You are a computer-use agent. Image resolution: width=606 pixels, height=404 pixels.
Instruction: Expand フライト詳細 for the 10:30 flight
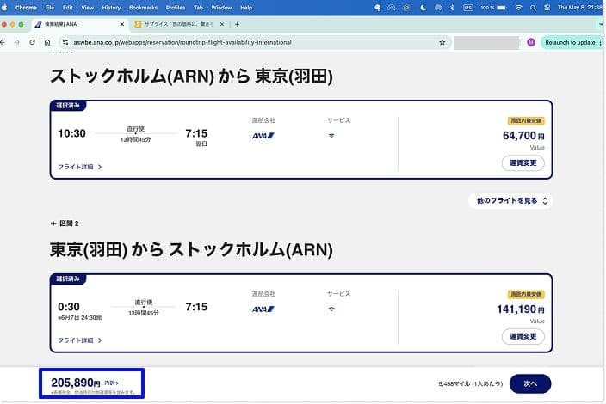pos(80,167)
